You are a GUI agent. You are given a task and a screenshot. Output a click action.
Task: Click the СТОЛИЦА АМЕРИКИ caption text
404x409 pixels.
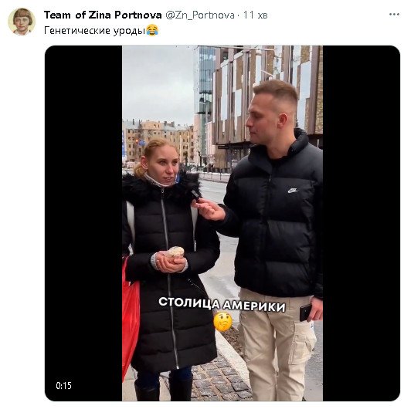[x=222, y=304]
